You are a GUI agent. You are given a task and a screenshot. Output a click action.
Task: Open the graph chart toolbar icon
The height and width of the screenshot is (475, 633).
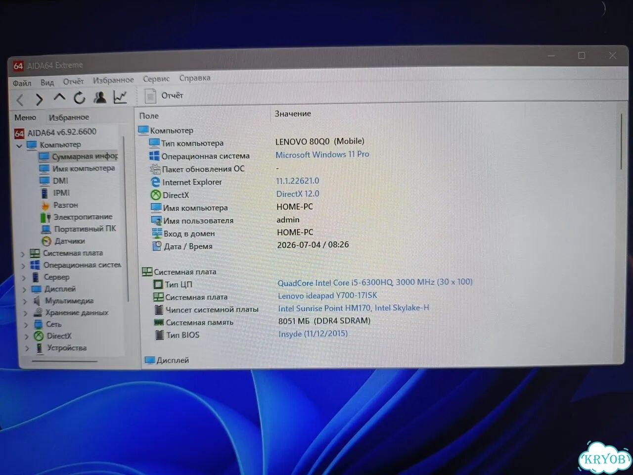(x=120, y=97)
